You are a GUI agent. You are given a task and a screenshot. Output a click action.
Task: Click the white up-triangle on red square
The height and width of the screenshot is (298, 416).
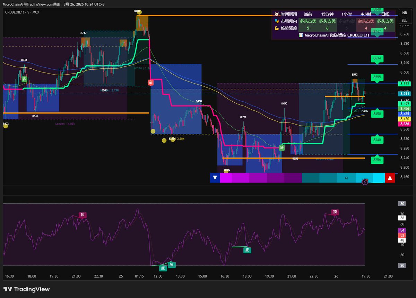390,178
